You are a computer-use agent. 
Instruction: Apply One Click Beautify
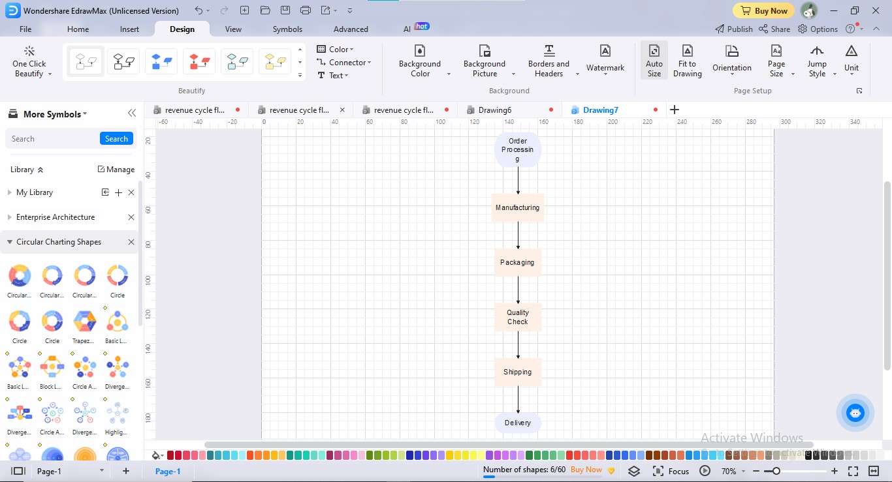click(x=29, y=62)
